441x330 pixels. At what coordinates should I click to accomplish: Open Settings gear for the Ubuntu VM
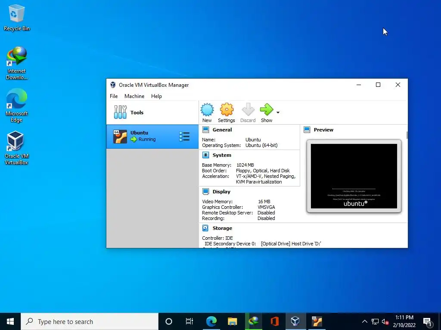(x=227, y=110)
